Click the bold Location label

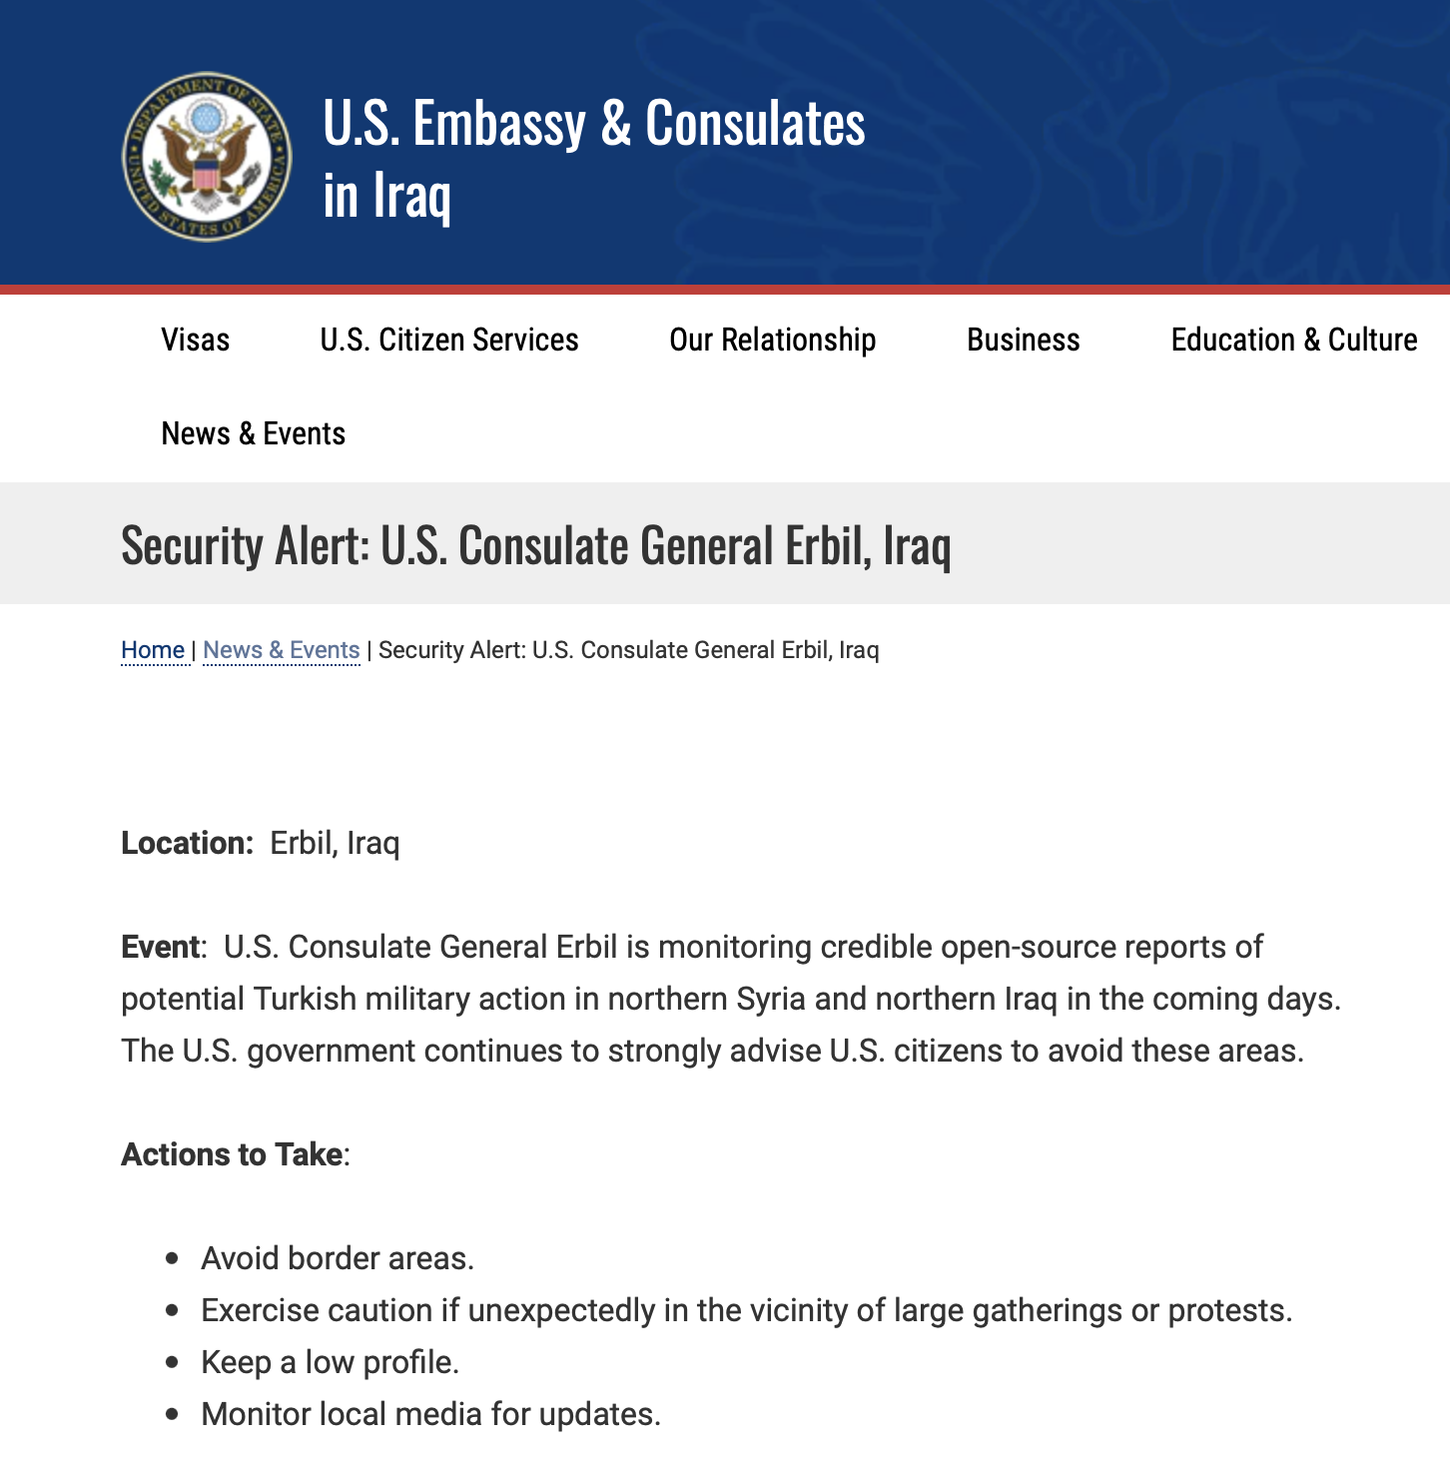[x=187, y=843]
